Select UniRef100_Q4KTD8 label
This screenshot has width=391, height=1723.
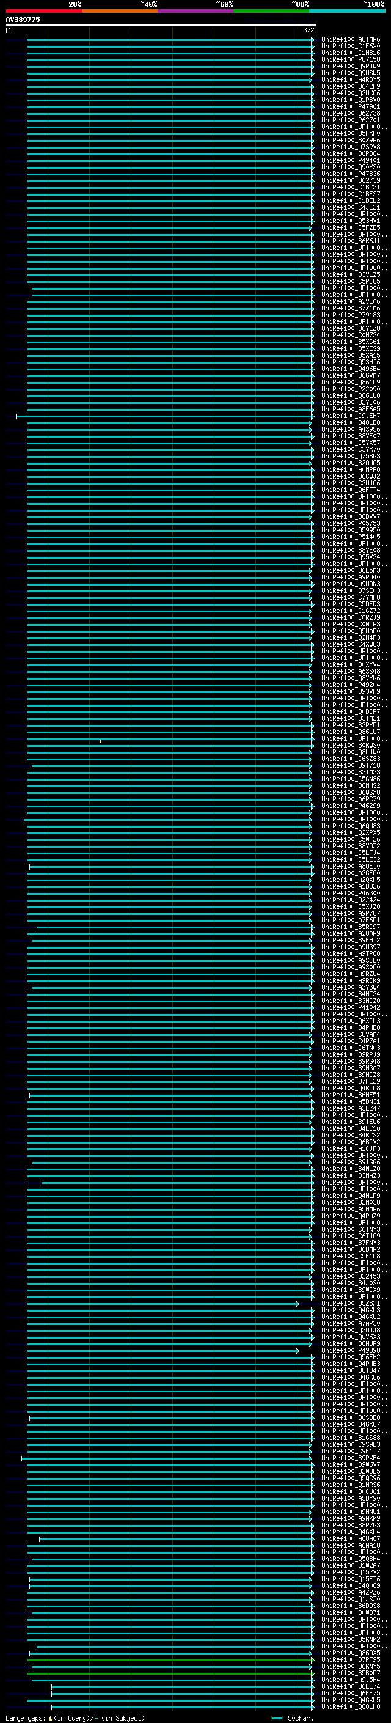(x=350, y=1088)
